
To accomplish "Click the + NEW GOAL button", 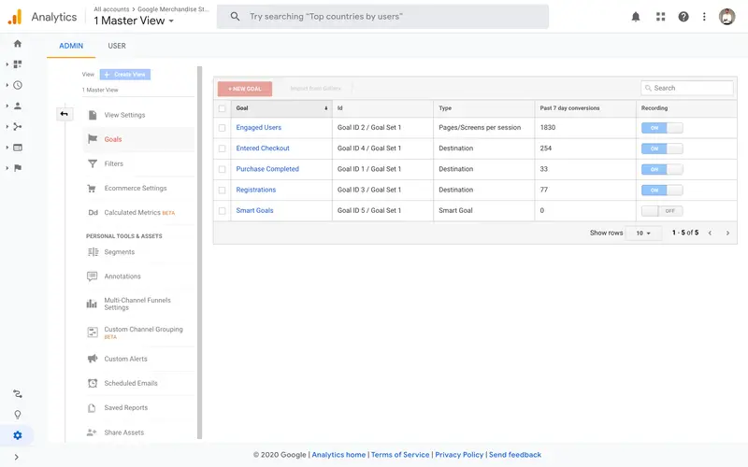I will coord(245,89).
